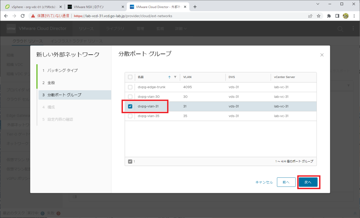Select the dvpg-vlan-30 name cell
Viewport: 360px width, 218px height.
pyautogui.click(x=148, y=97)
